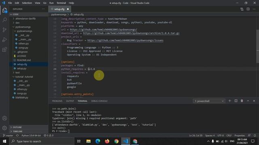
Task: Click the editor vertical scrollbar
Action: [257, 46]
